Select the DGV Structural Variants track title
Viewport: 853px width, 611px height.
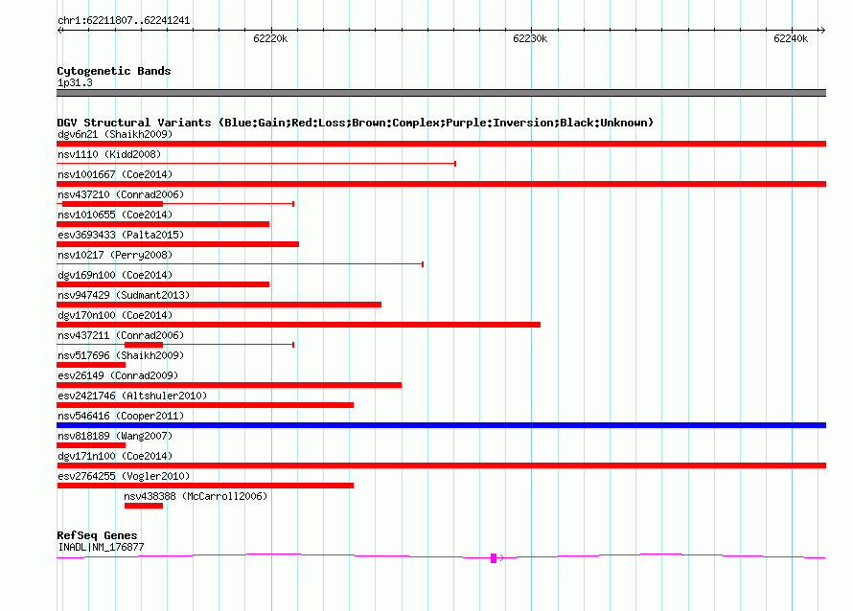point(355,123)
